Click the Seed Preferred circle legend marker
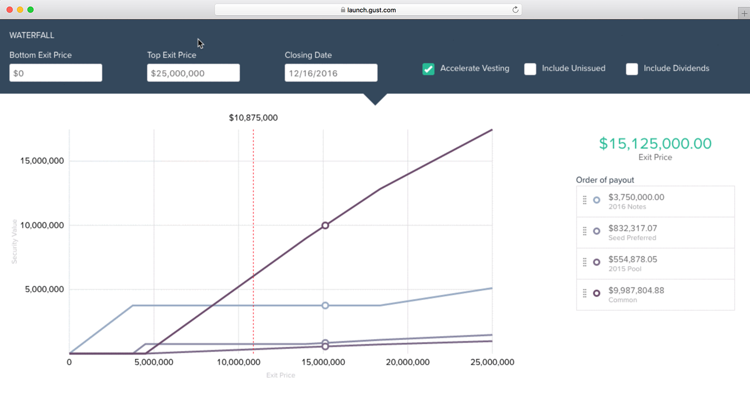 point(597,231)
